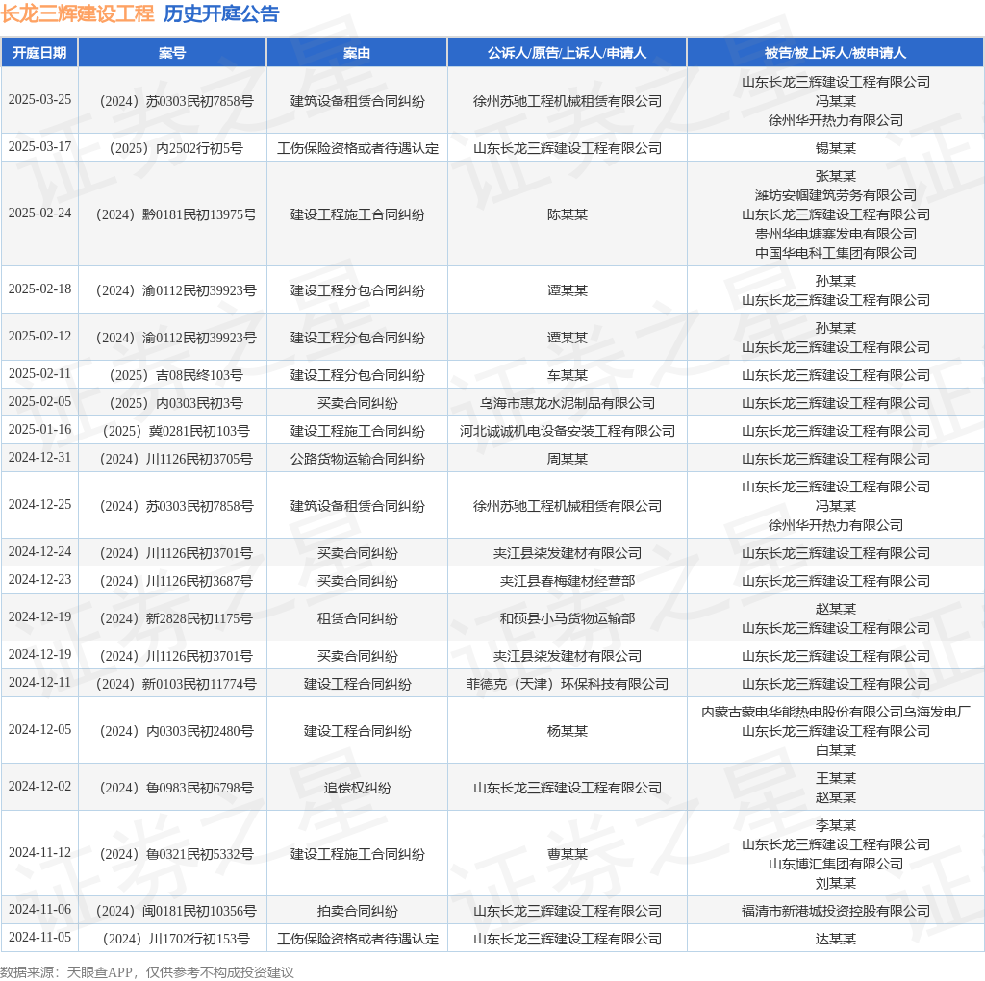Select defendant 锡某某
985x981 pixels.
tap(836, 148)
